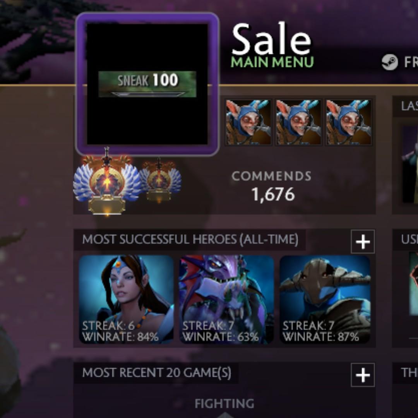Click the large winged rank medal
Viewport: 418px width, 418px height.
pos(107,181)
